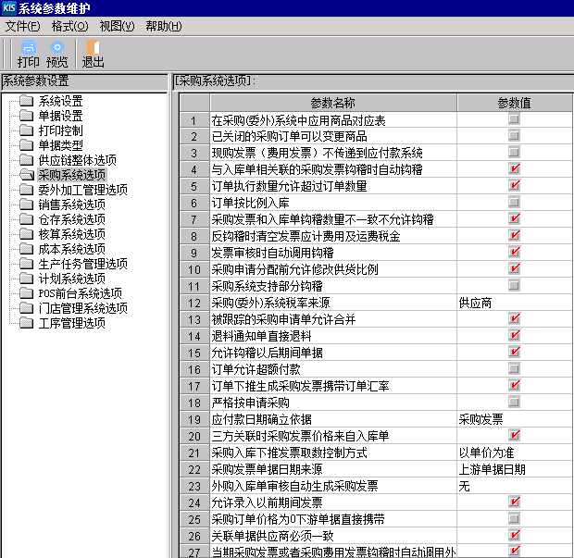Viewport: 574px width, 558px height.
Task: Select 仓存系统选项 tree node
Action: click(72, 219)
